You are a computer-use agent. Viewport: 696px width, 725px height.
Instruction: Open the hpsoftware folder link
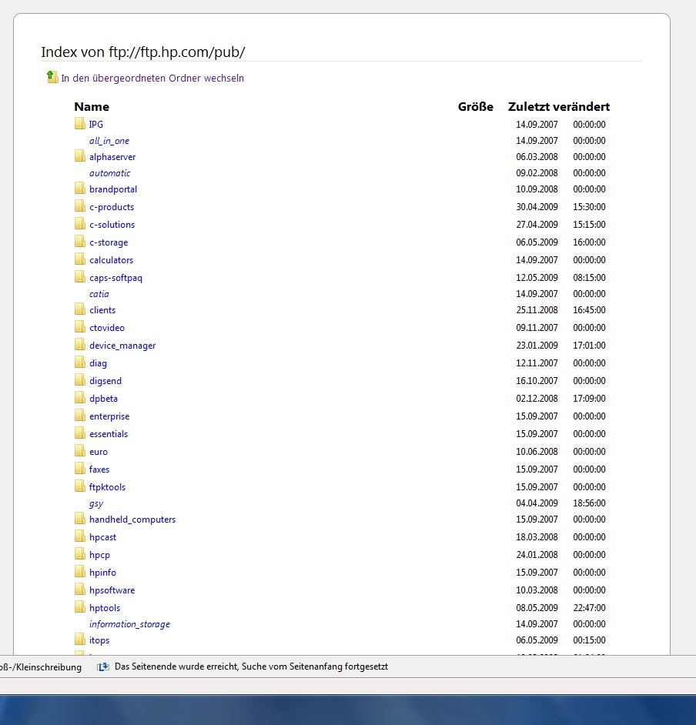[112, 590]
